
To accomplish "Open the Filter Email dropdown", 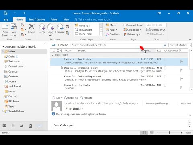I will pos(155,34).
